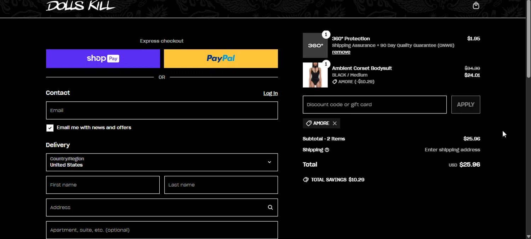
Task: Click the Express checkout heading
Action: (162, 41)
